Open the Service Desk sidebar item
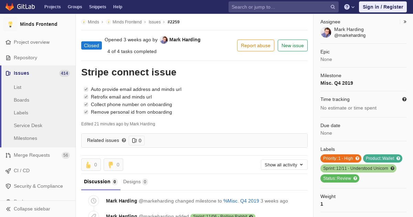Viewport: 413px width, 217px height. 28,125
